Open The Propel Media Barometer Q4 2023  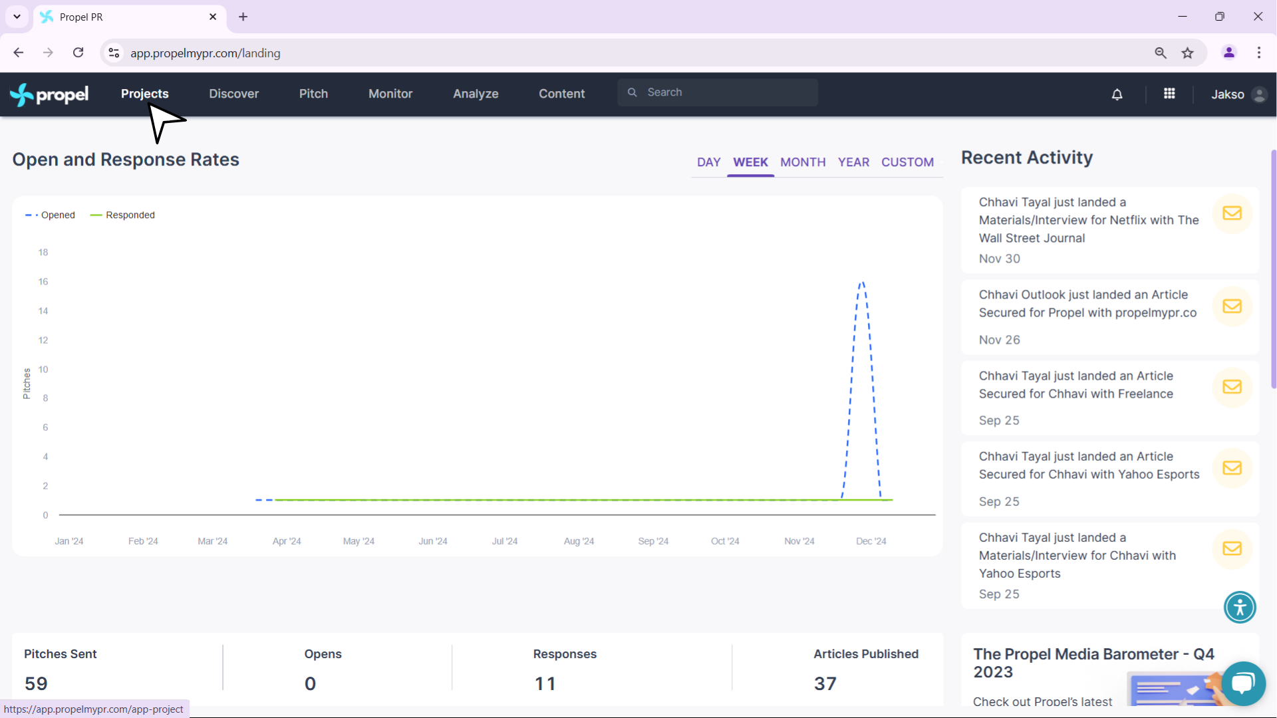(1094, 663)
